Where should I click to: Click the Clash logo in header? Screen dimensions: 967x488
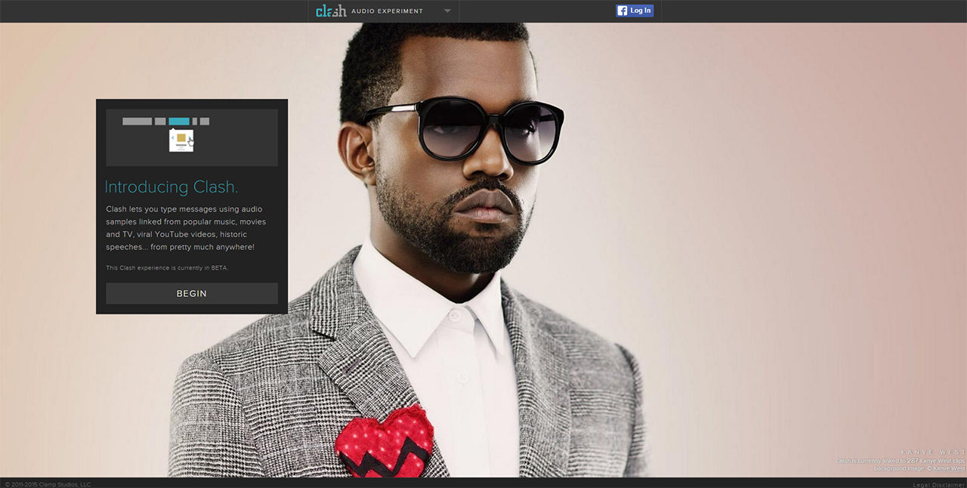[x=331, y=11]
